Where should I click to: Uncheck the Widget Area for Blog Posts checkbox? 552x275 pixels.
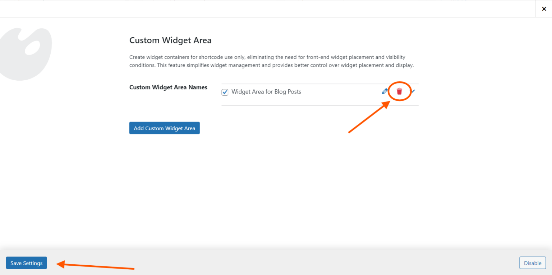pos(225,92)
